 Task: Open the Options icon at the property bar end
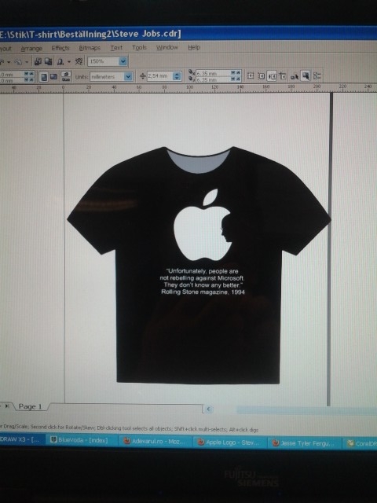point(317,76)
